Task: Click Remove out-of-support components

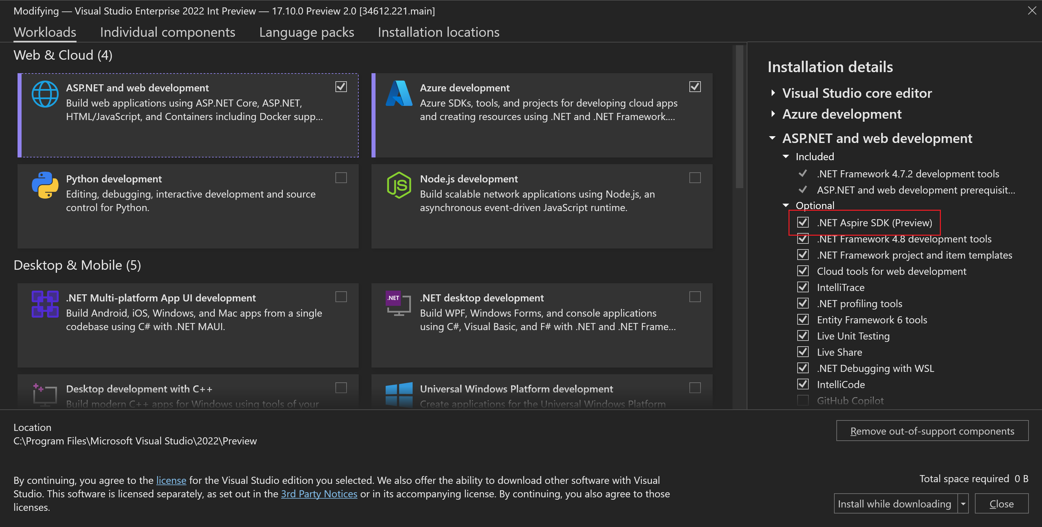Action: pyautogui.click(x=932, y=431)
